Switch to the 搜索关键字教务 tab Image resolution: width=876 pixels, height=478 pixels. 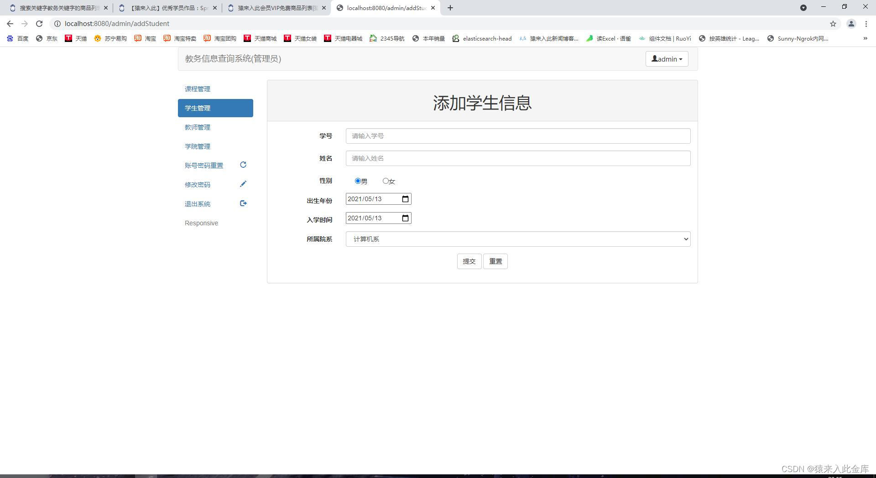point(58,8)
